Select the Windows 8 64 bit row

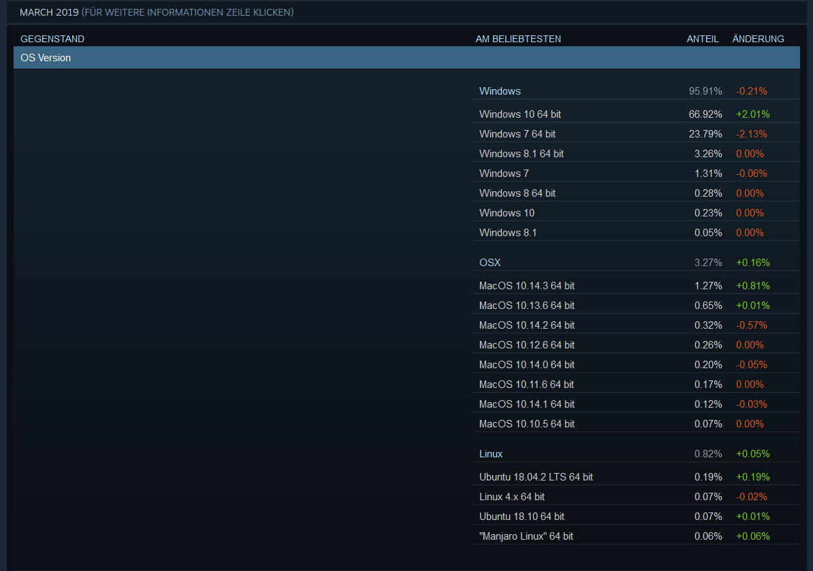coord(636,193)
